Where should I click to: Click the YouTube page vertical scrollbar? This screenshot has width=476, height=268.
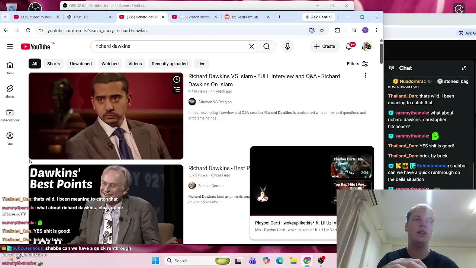coord(381,54)
